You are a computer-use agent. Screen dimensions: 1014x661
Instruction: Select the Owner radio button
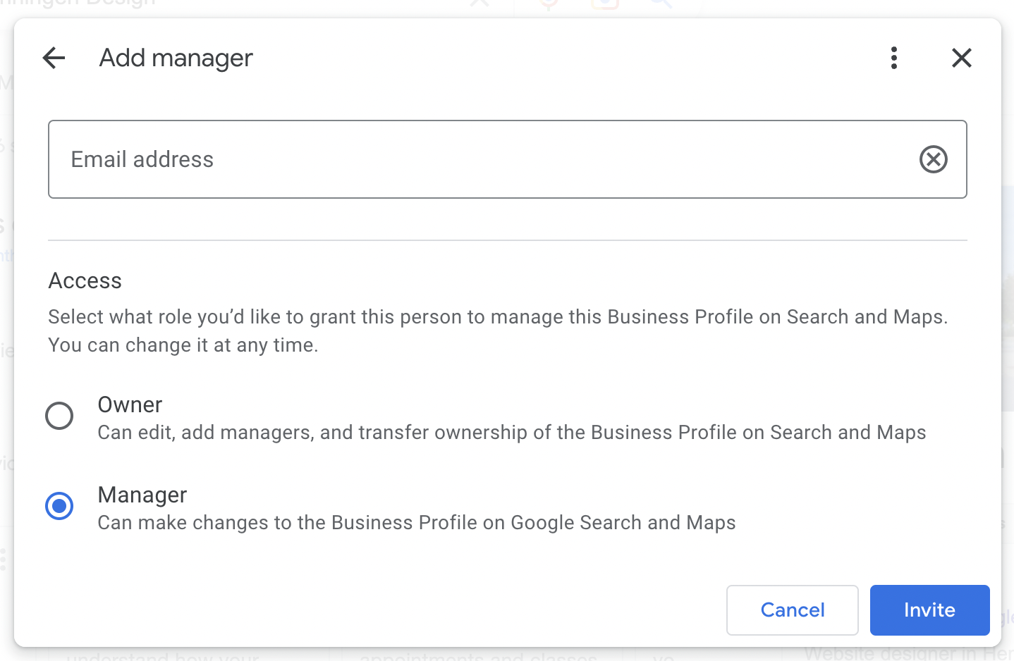coord(59,416)
